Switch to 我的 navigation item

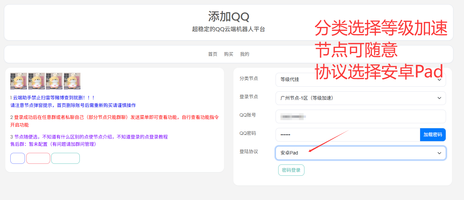(x=245, y=54)
